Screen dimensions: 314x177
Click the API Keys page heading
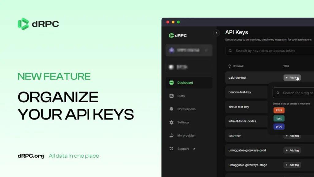coord(236,32)
